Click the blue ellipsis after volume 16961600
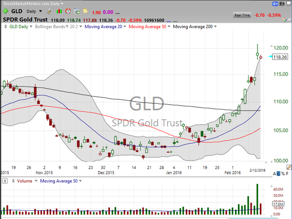Screen dimensions: 292x219 tap(168, 21)
